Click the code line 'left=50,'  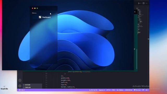coord(64,83)
